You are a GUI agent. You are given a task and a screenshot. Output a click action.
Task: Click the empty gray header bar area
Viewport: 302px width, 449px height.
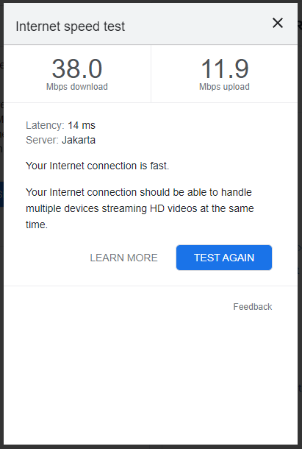198,24
